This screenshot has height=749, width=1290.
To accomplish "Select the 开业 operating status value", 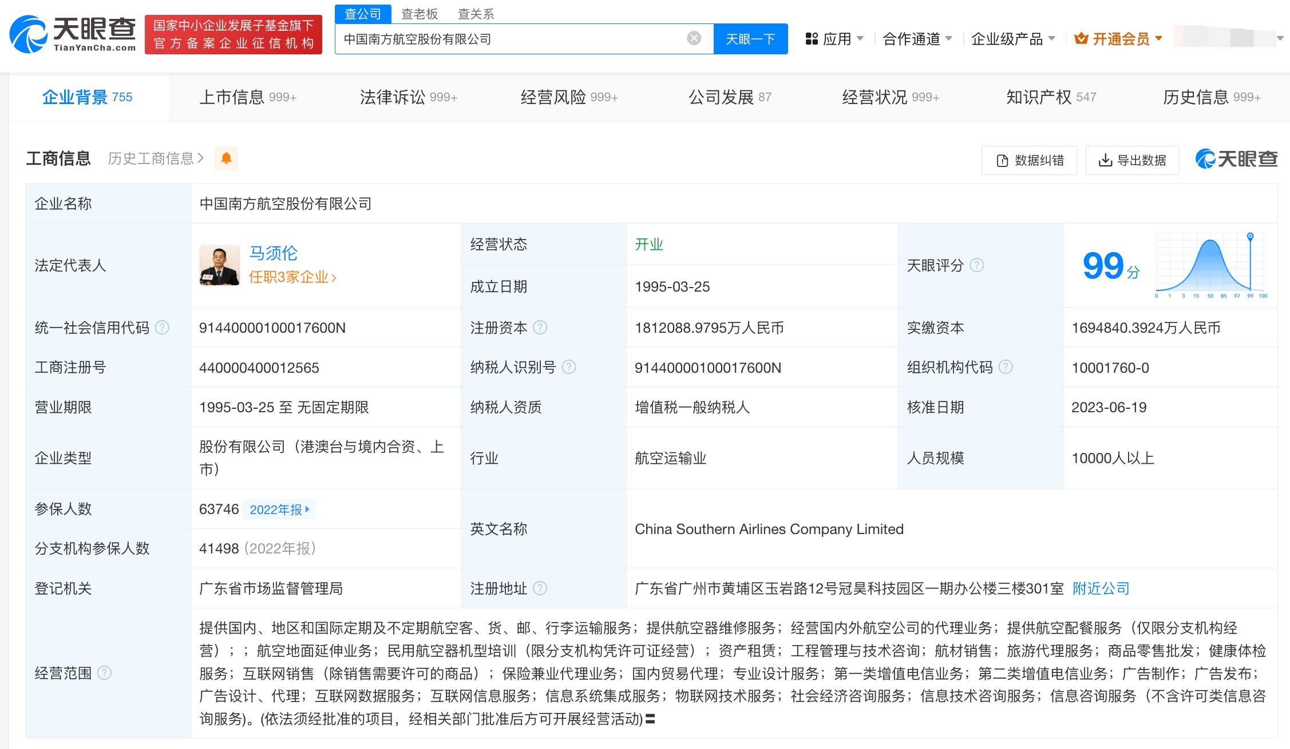I will pos(649,244).
